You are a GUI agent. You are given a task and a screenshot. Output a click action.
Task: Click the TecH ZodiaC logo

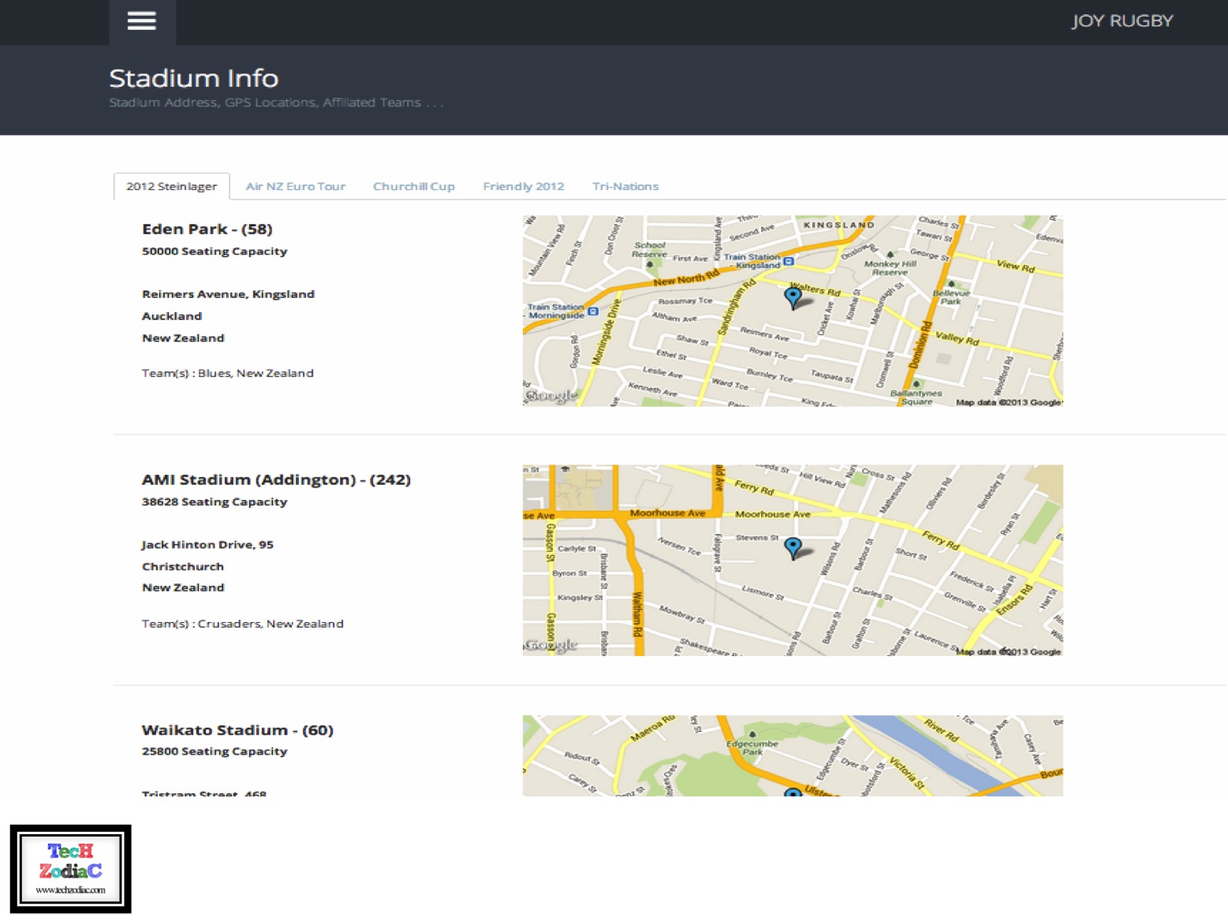[x=71, y=869]
